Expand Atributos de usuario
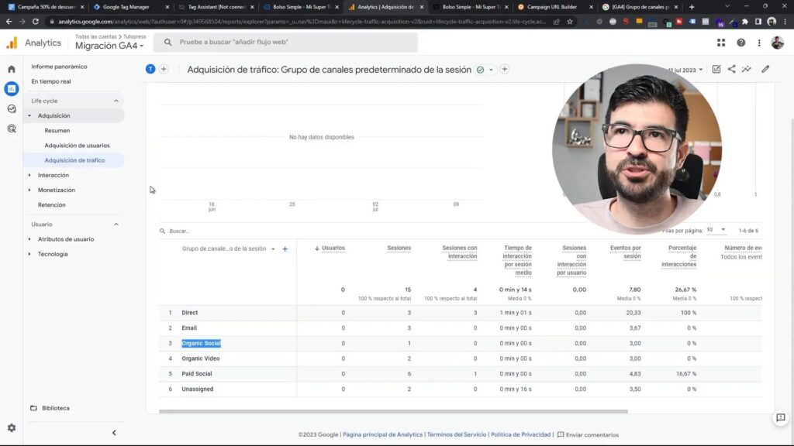 pos(29,239)
